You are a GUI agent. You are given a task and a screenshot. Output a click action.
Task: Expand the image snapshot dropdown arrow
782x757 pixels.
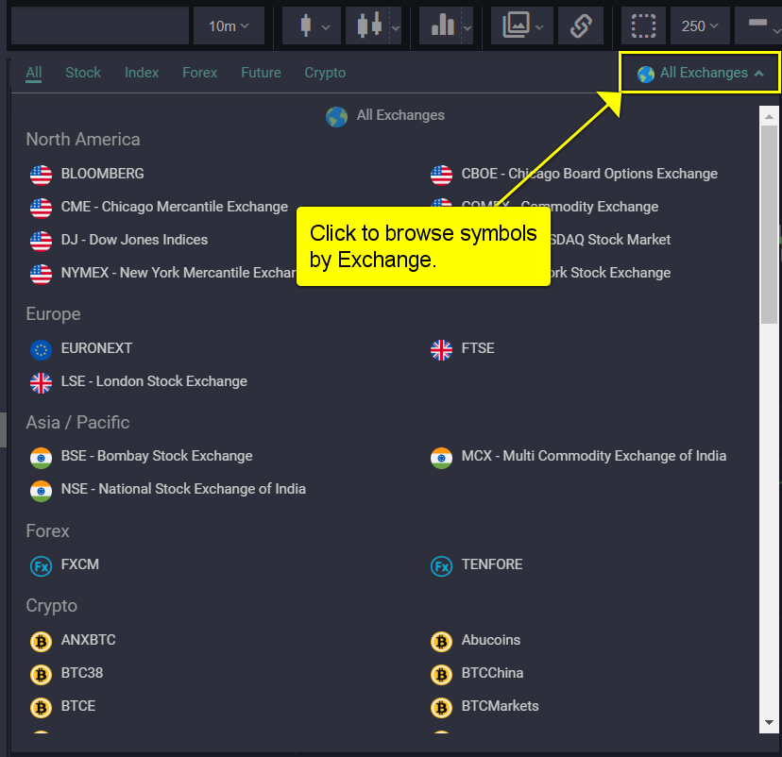[x=539, y=27]
